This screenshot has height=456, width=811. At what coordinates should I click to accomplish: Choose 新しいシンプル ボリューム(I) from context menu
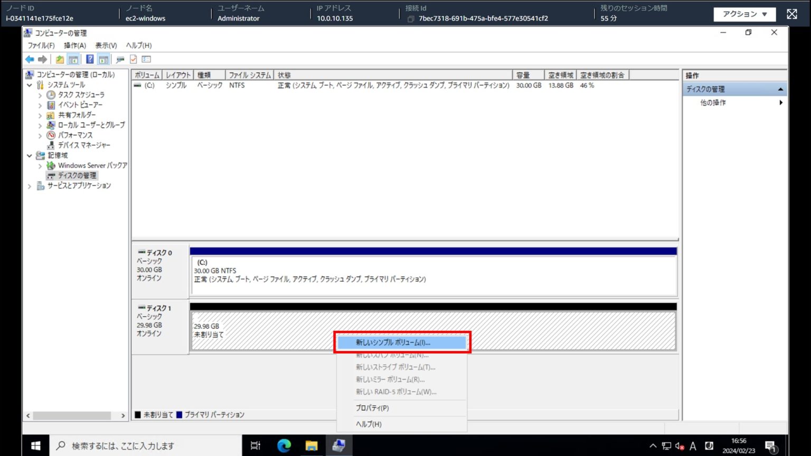click(x=393, y=343)
